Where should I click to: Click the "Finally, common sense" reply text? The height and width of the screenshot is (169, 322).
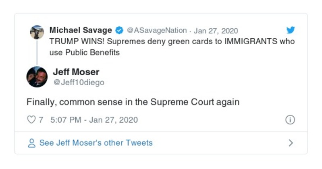(133, 102)
